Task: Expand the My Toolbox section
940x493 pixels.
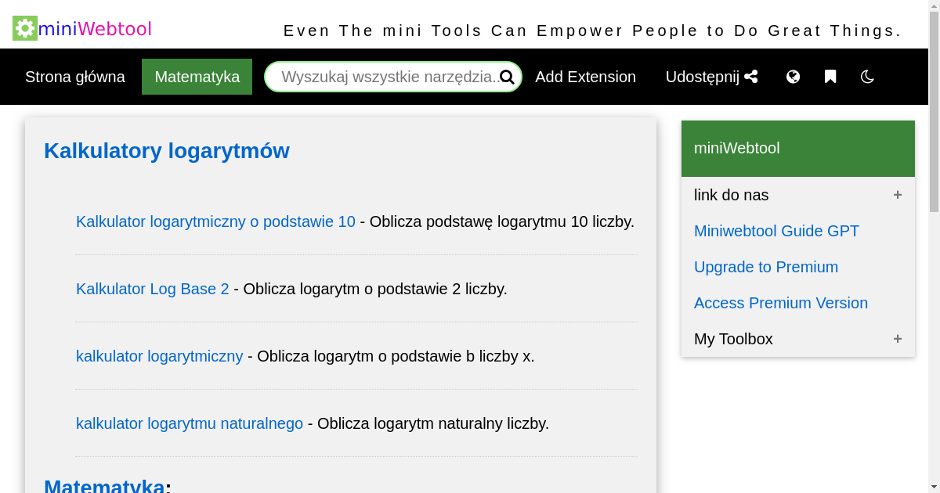Action: [897, 339]
